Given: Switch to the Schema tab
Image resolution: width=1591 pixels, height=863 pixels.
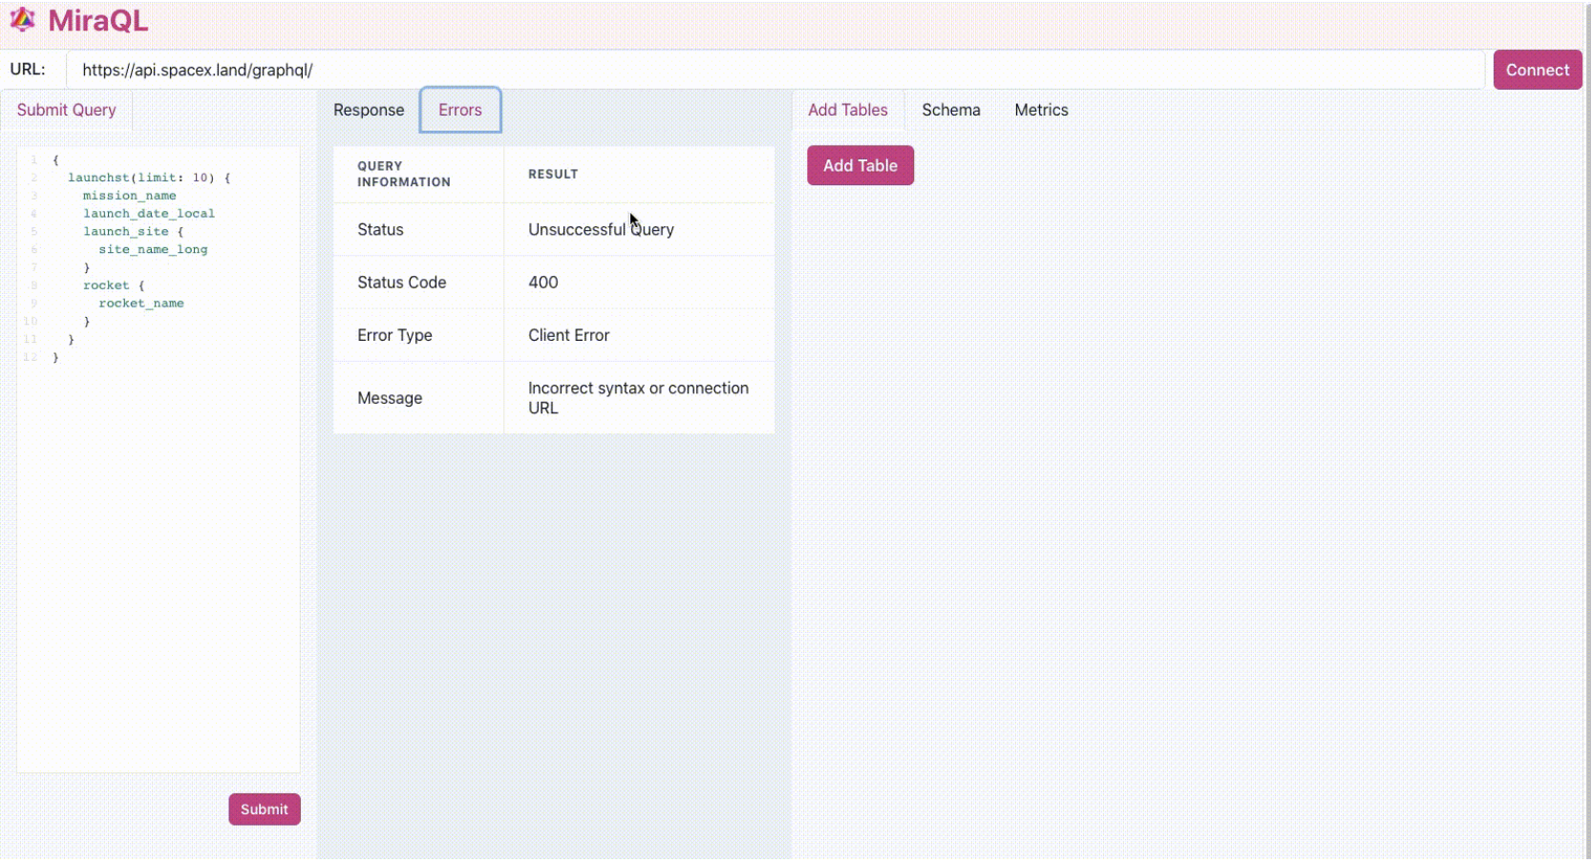Looking at the screenshot, I should pos(951,110).
